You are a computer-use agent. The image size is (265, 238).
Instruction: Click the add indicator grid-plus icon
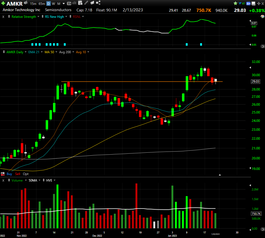tap(80, 3)
